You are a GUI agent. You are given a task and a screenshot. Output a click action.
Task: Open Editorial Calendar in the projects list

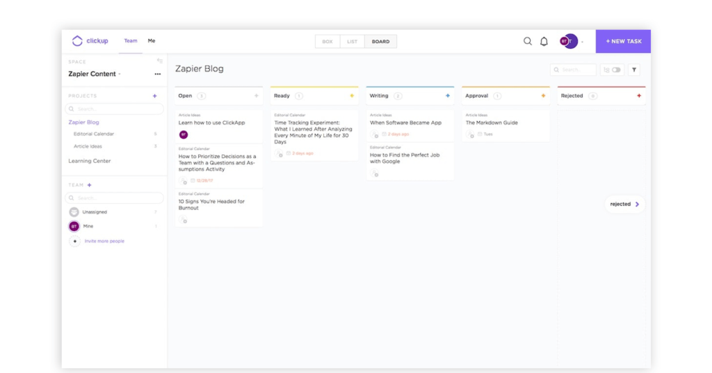coord(94,134)
